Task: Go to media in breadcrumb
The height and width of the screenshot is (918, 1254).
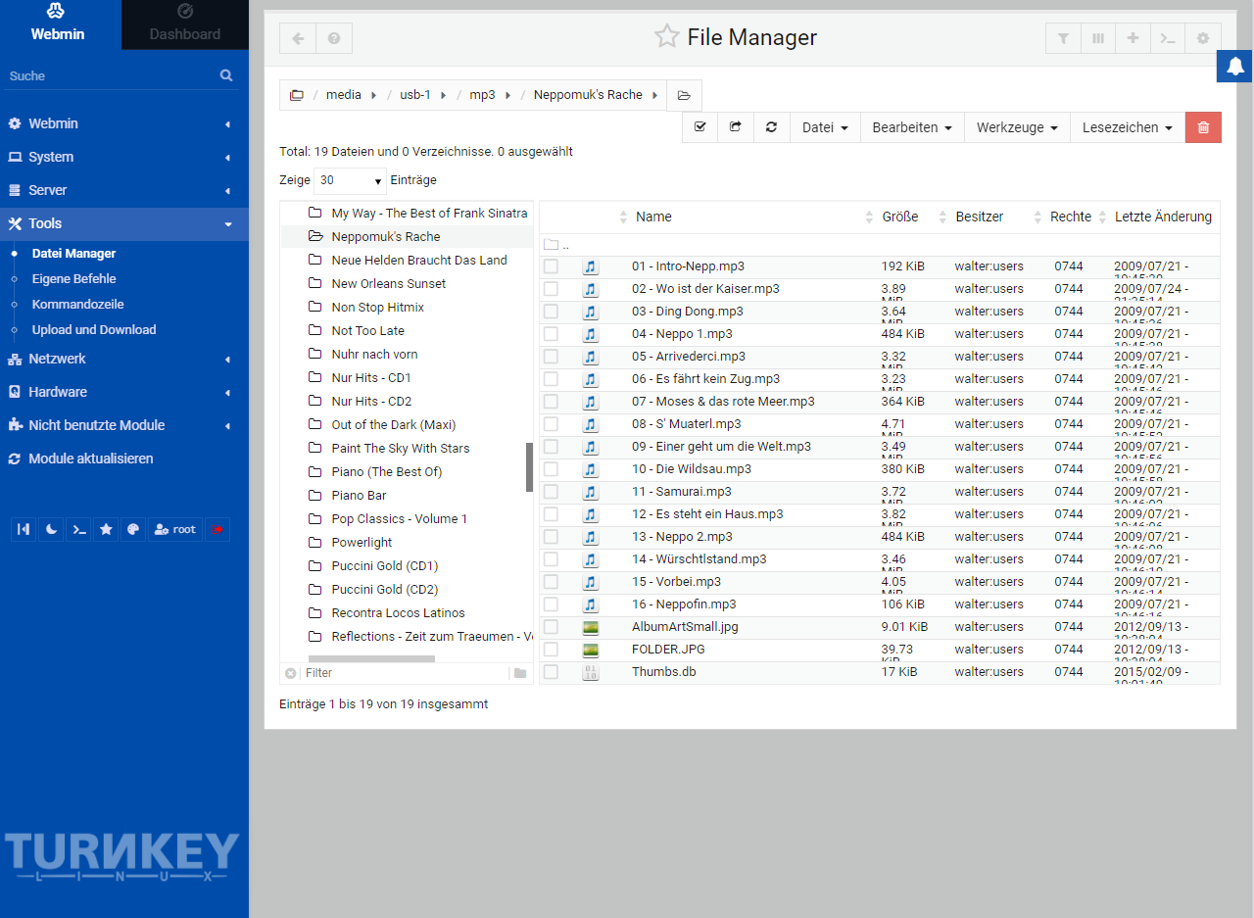Action: [x=344, y=95]
